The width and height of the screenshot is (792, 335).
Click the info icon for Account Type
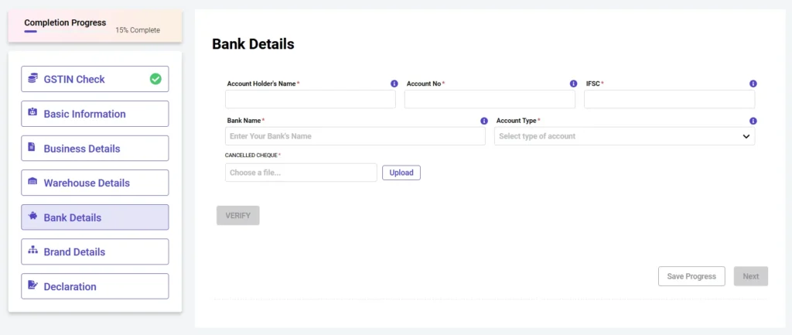coord(753,121)
